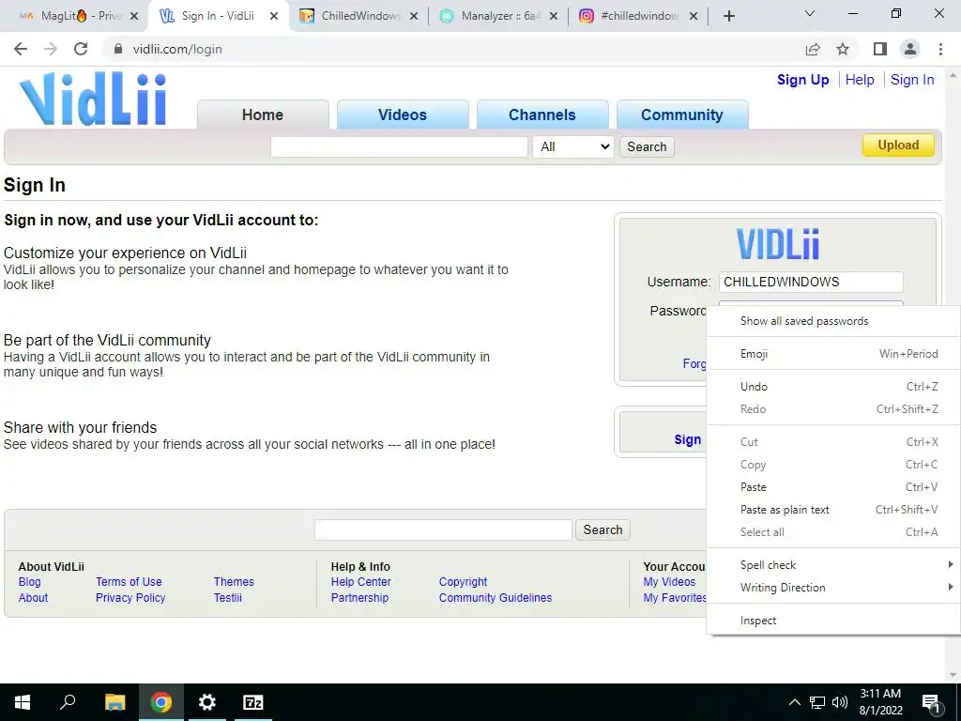Close the ChilledWindows tab

tap(414, 16)
